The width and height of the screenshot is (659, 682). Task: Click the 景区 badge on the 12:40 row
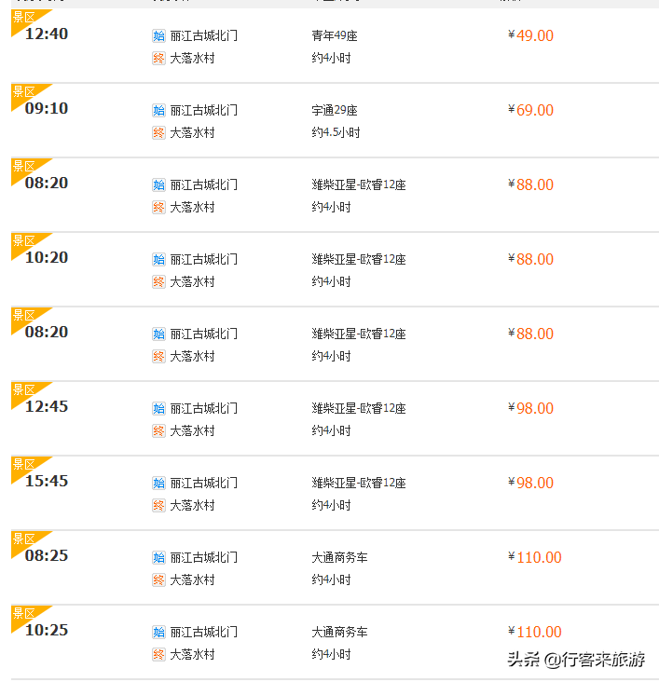coord(24,18)
